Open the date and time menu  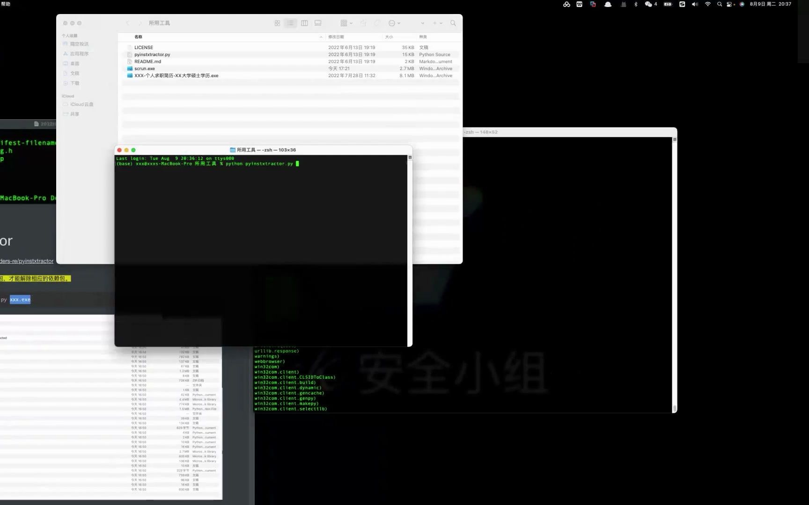pos(770,4)
